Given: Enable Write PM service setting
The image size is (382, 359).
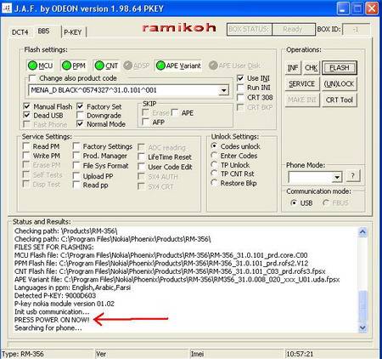Looking at the screenshot, I should [x=26, y=156].
